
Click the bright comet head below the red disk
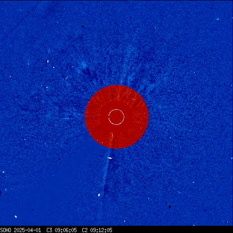(x=110, y=158)
